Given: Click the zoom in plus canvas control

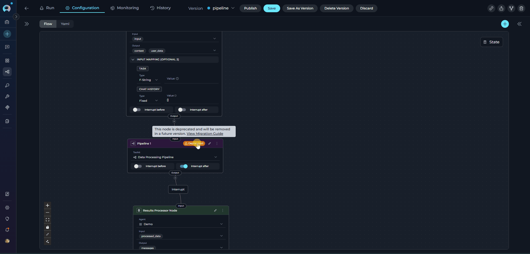Looking at the screenshot, I should coord(48,205).
